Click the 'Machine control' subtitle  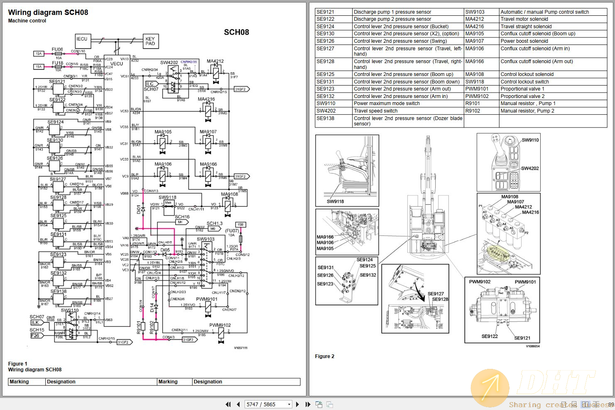[x=27, y=21]
